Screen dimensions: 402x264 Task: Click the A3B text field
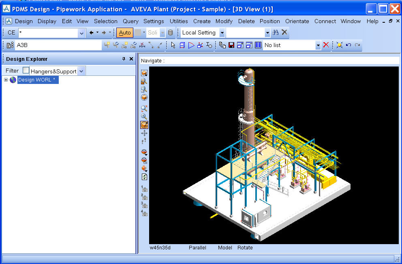click(58, 45)
